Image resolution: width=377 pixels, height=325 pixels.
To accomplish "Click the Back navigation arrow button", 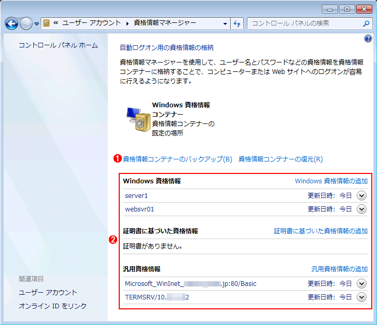I will point(11,23).
